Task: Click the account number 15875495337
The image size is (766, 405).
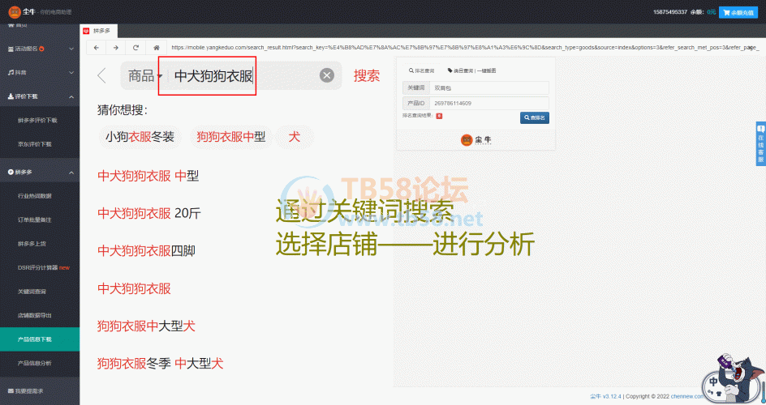Action: tap(670, 12)
